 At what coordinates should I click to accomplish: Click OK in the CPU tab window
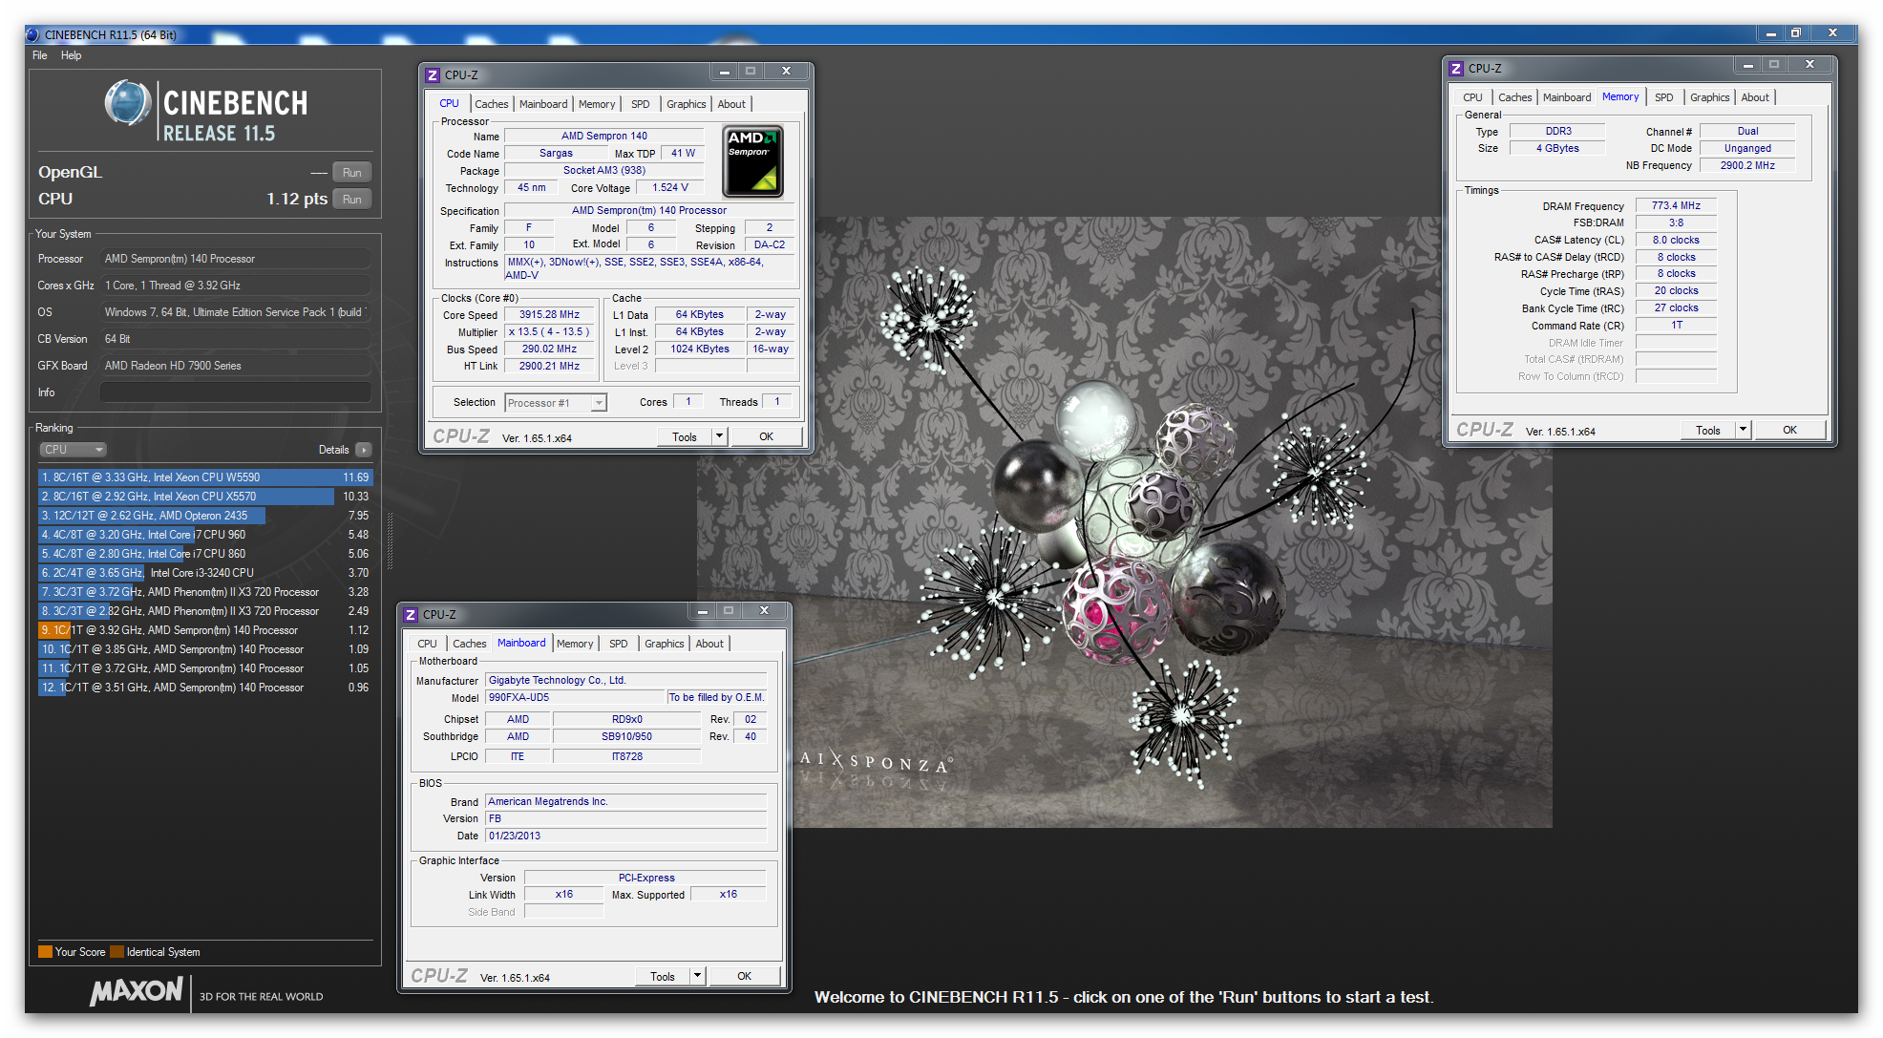click(766, 437)
